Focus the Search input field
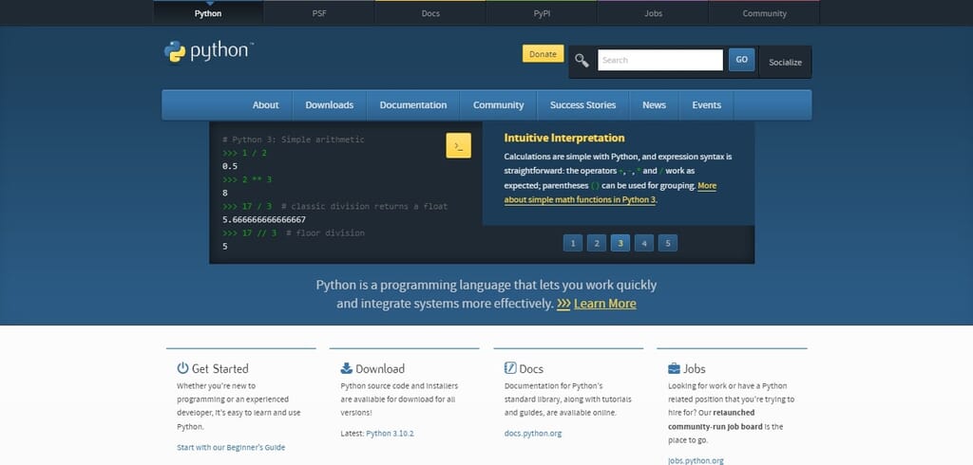 [660, 60]
